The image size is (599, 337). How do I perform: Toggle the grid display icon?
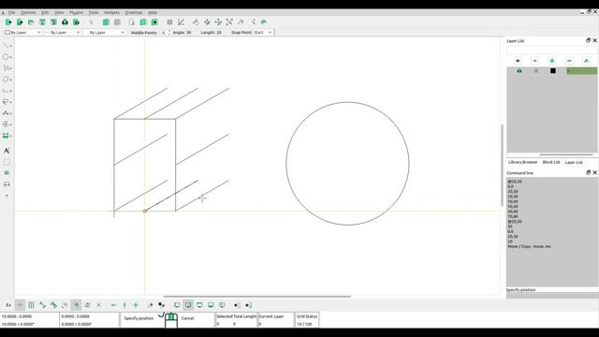[x=169, y=22]
